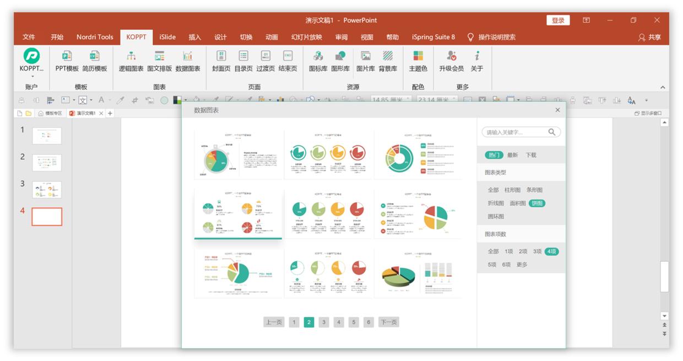
Task: Show 更多 item counts
Action: 522,265
